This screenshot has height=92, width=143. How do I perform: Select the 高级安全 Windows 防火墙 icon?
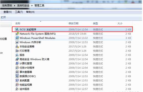17,59
